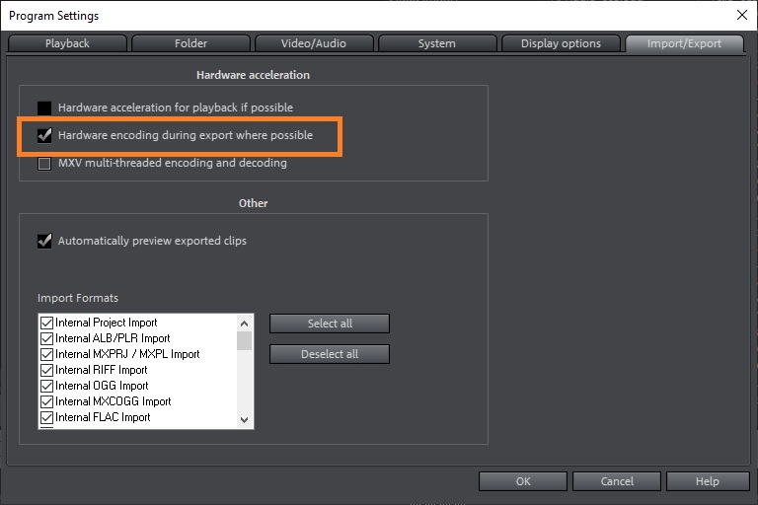Click the Select all button
Viewport: 758px width, 505px height.
[x=330, y=324]
